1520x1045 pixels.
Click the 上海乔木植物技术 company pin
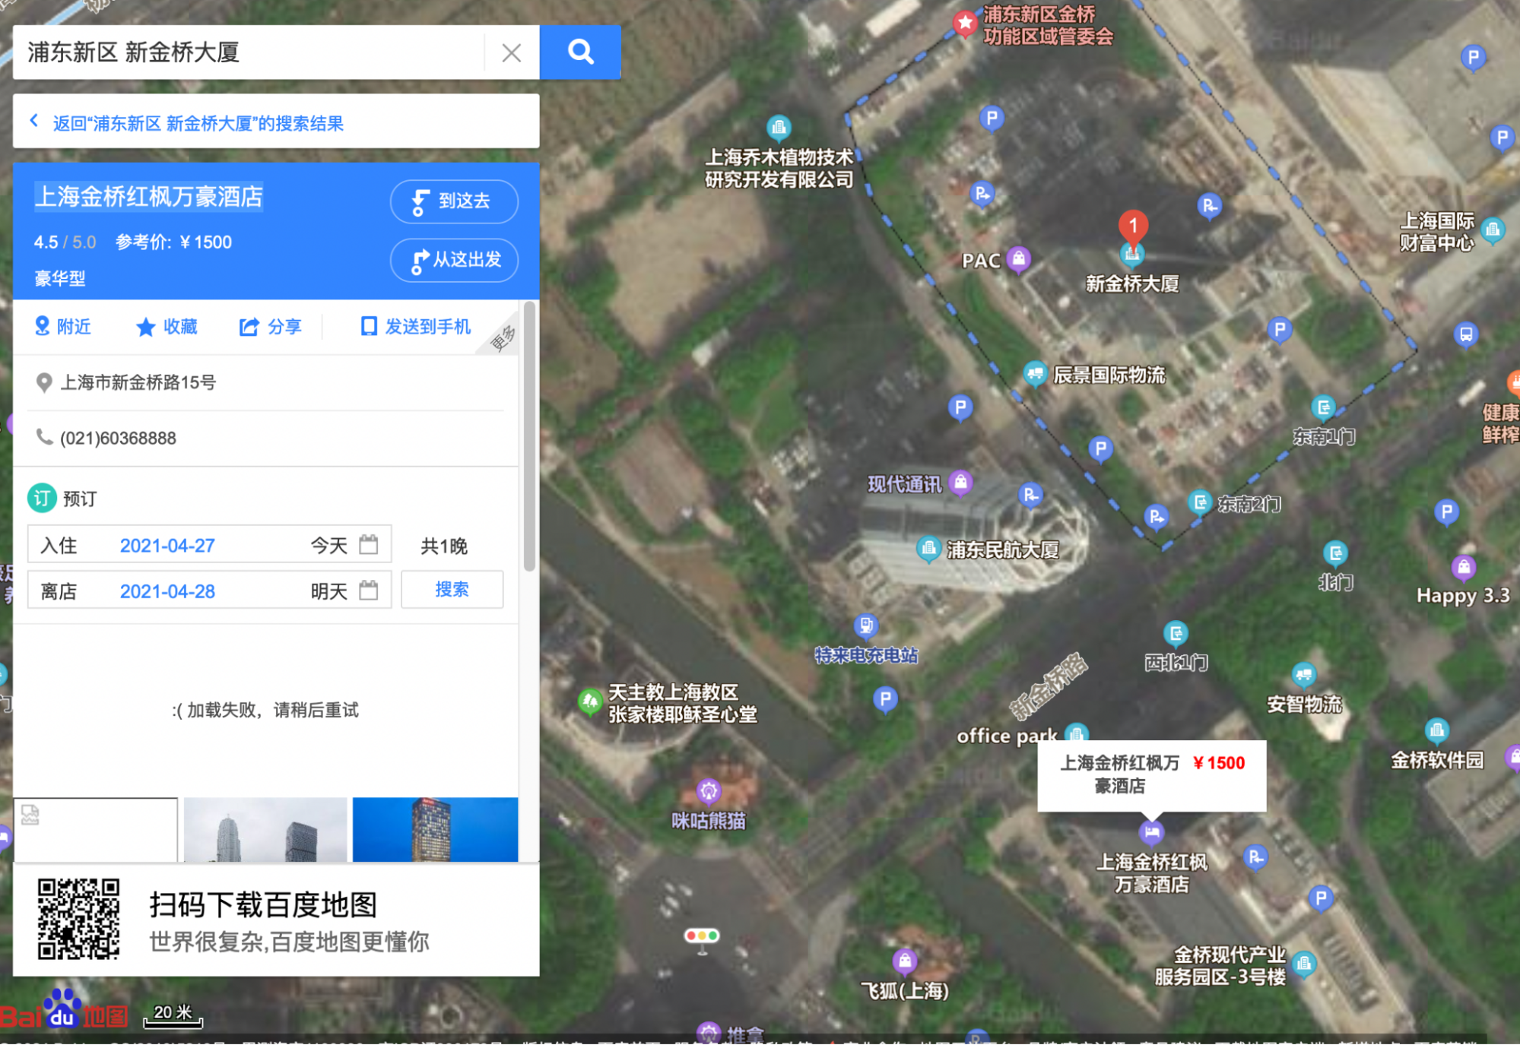[778, 127]
